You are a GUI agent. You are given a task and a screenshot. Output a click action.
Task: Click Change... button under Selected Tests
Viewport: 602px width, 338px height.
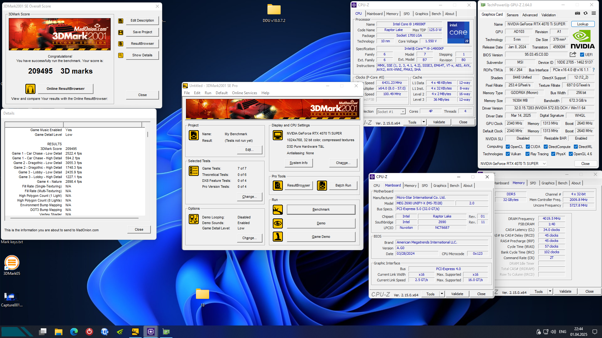(x=250, y=197)
